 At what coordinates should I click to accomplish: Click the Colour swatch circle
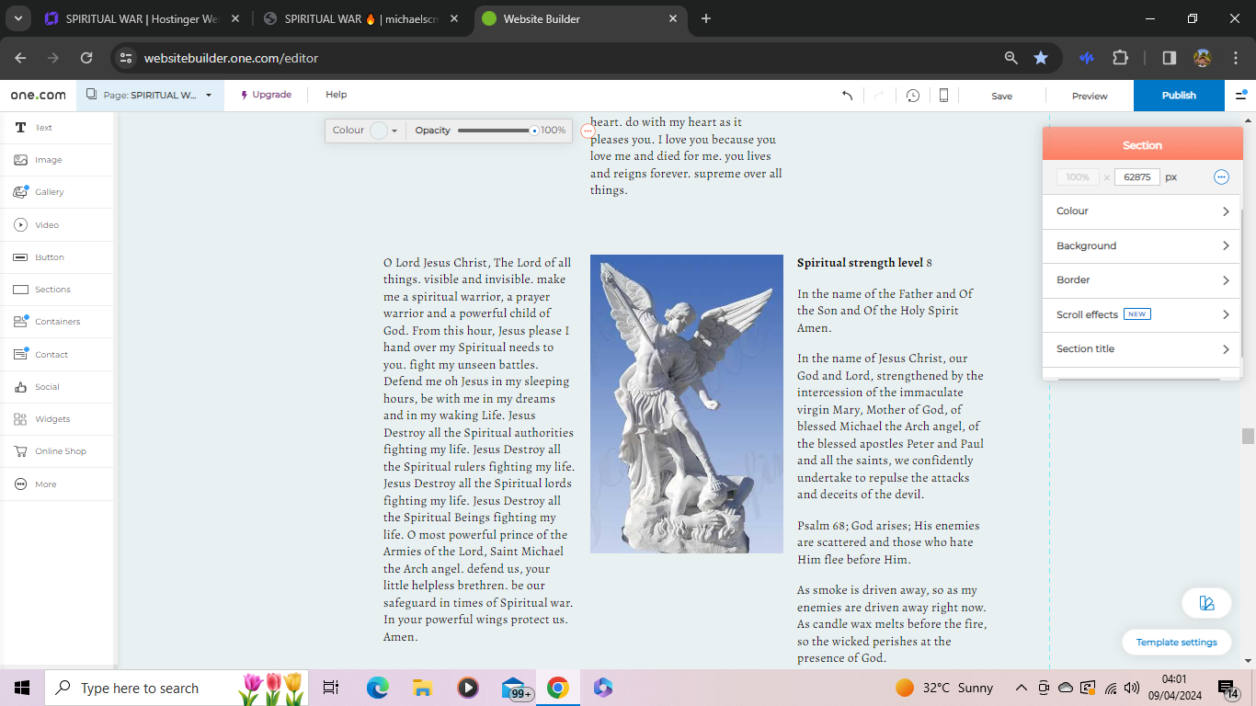[378, 131]
